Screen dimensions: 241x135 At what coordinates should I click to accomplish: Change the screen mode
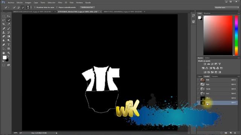tap(9, 65)
